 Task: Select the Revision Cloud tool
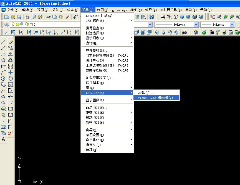[x=3, y=84]
